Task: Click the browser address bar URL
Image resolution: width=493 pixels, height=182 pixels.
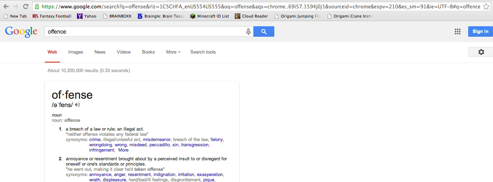Action: coord(256,6)
